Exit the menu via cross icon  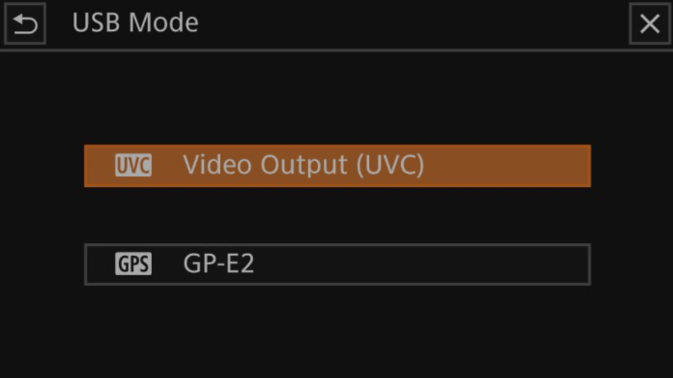(x=650, y=23)
